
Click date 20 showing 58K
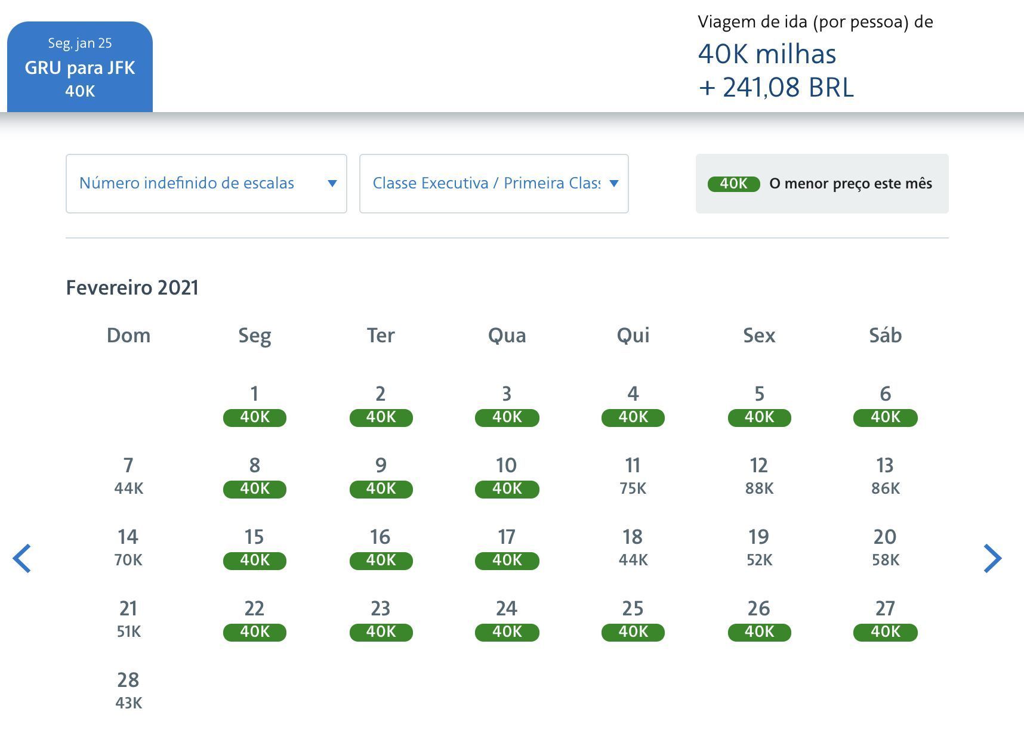tap(886, 548)
